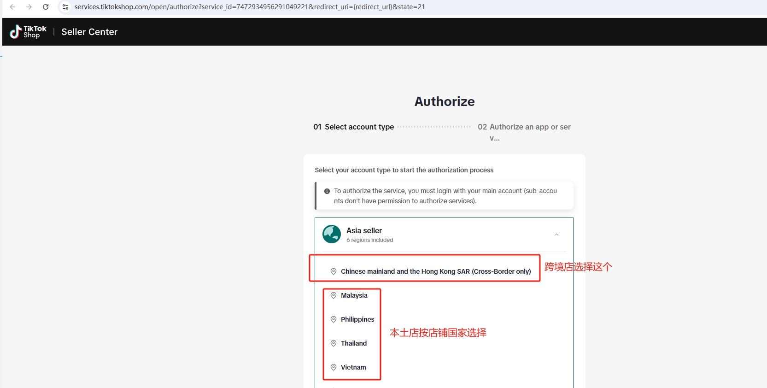Click the info icon in login notice
The width and height of the screenshot is (767, 388).
[327, 191]
